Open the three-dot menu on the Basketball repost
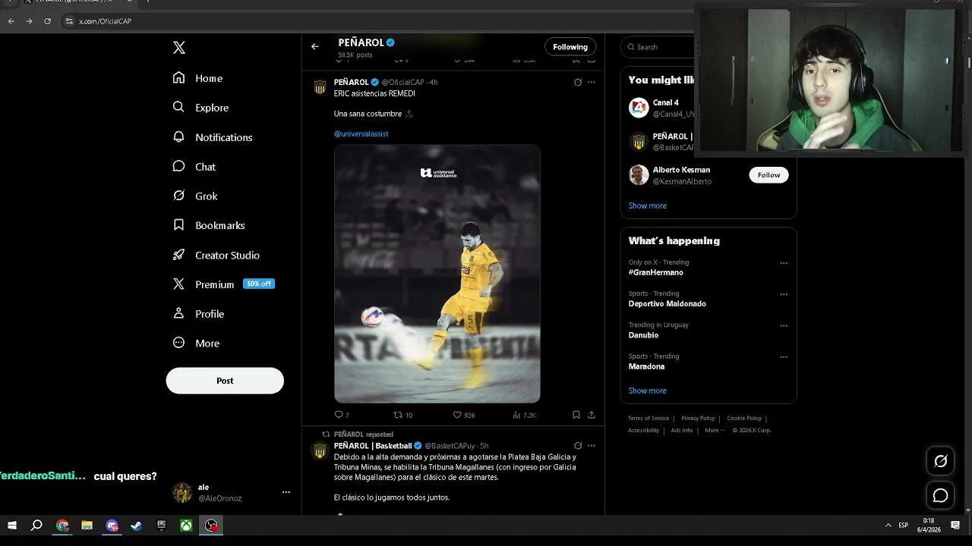Viewport: 972px width, 546px height. pyautogui.click(x=592, y=446)
